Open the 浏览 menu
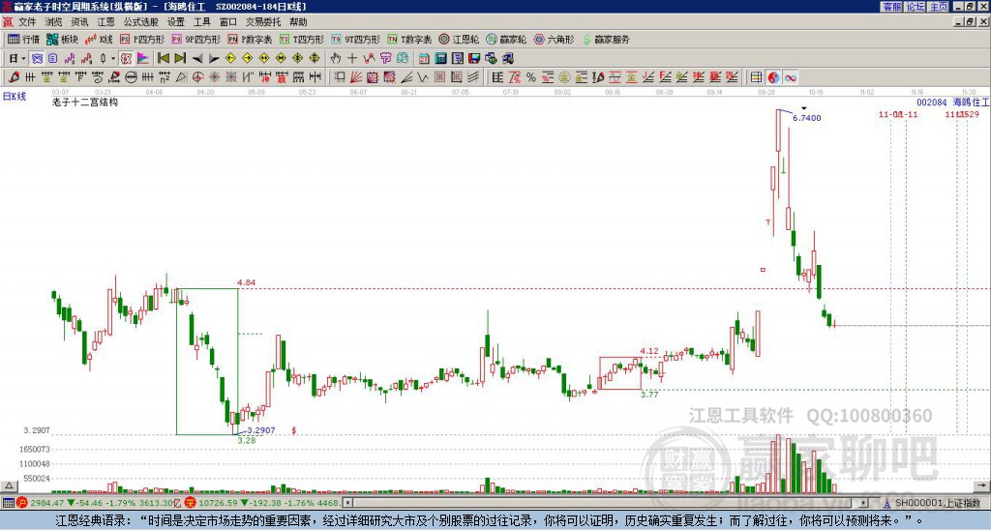This screenshot has width=991, height=530. click(53, 22)
